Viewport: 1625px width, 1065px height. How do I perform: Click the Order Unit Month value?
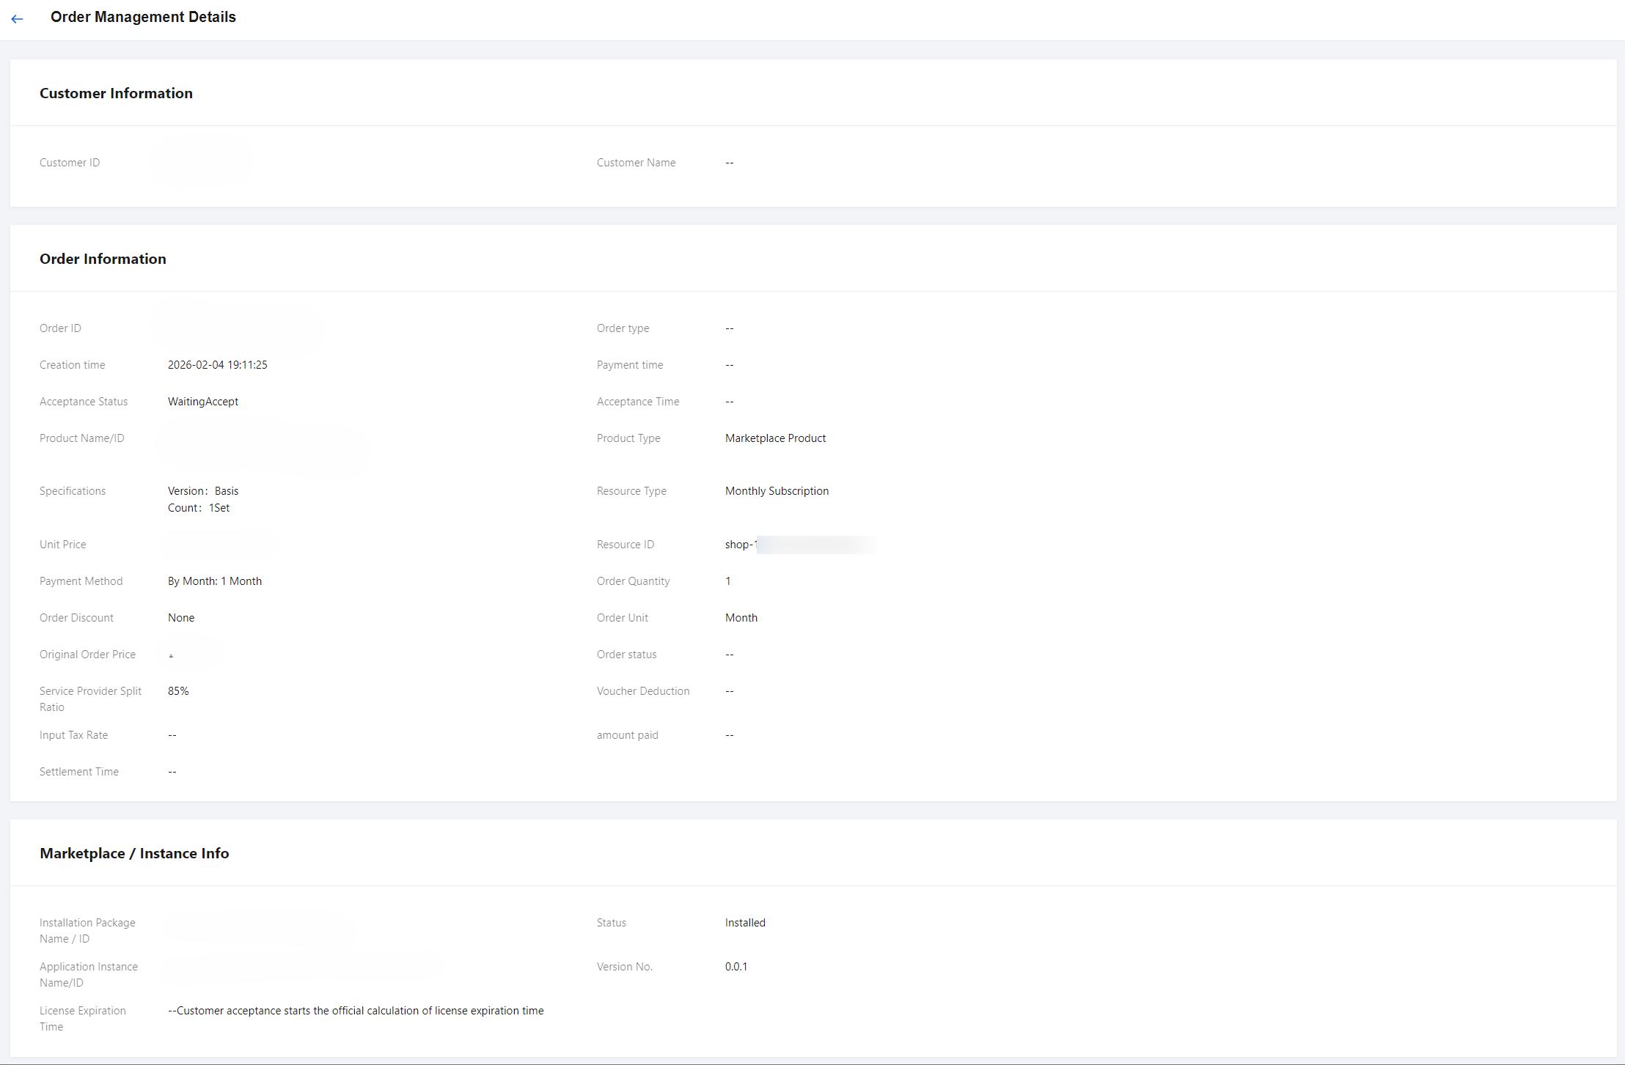tap(741, 618)
